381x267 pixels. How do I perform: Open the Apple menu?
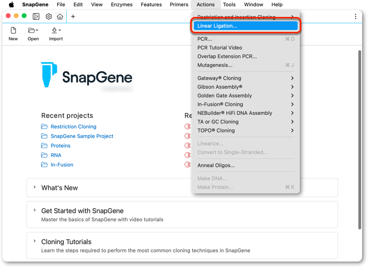pos(11,4)
